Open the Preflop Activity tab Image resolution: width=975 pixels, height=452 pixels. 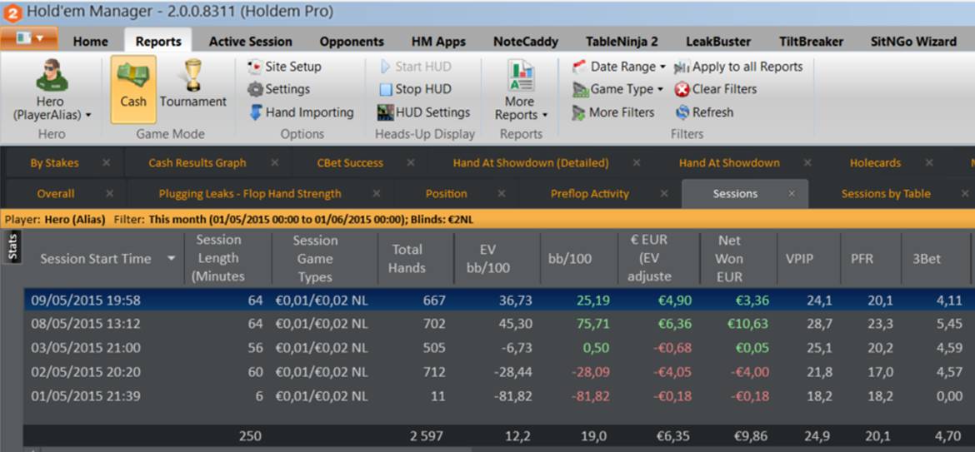pyautogui.click(x=589, y=194)
